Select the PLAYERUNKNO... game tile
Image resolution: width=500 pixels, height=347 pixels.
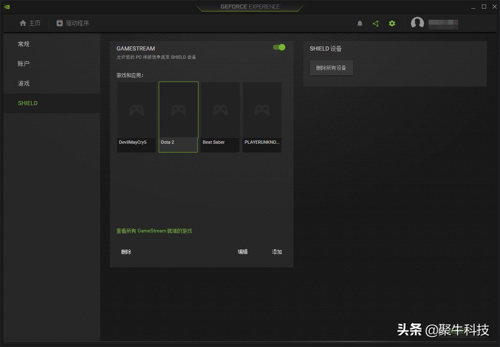point(262,117)
